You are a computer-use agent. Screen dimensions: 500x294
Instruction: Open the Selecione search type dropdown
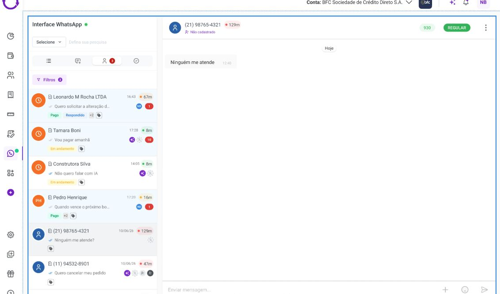coord(49,42)
